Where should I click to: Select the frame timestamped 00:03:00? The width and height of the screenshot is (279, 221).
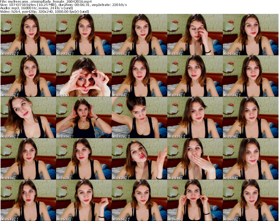click(x=84, y=117)
